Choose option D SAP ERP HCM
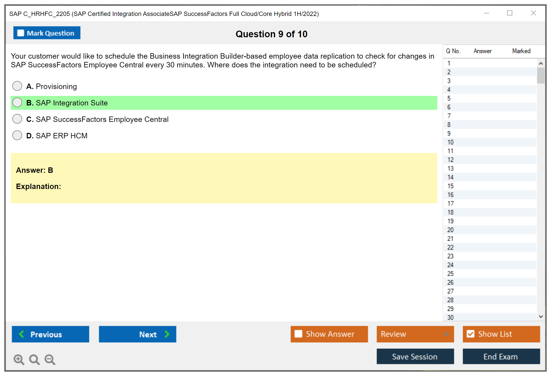 pyautogui.click(x=17, y=136)
